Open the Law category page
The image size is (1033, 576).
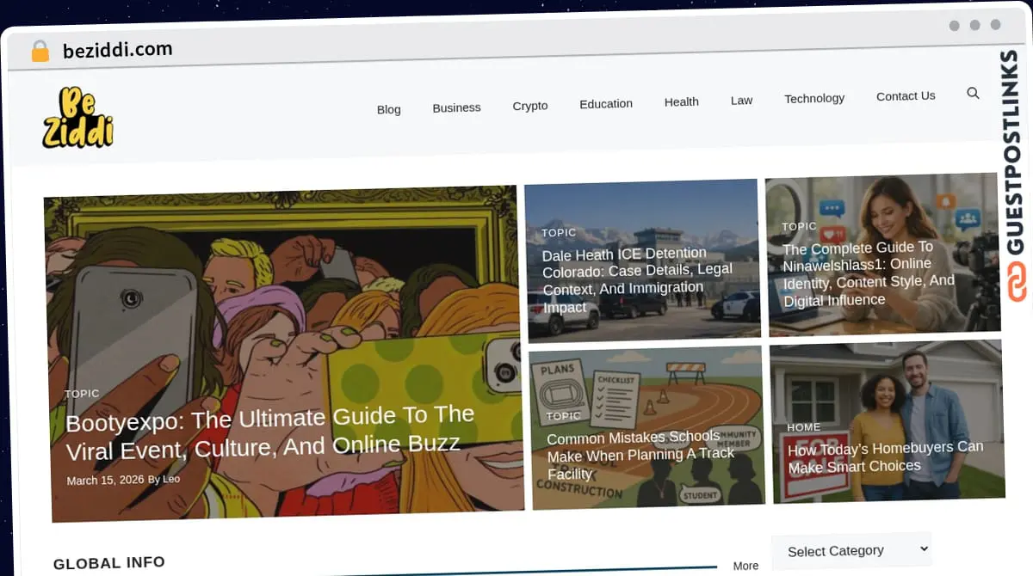point(741,101)
